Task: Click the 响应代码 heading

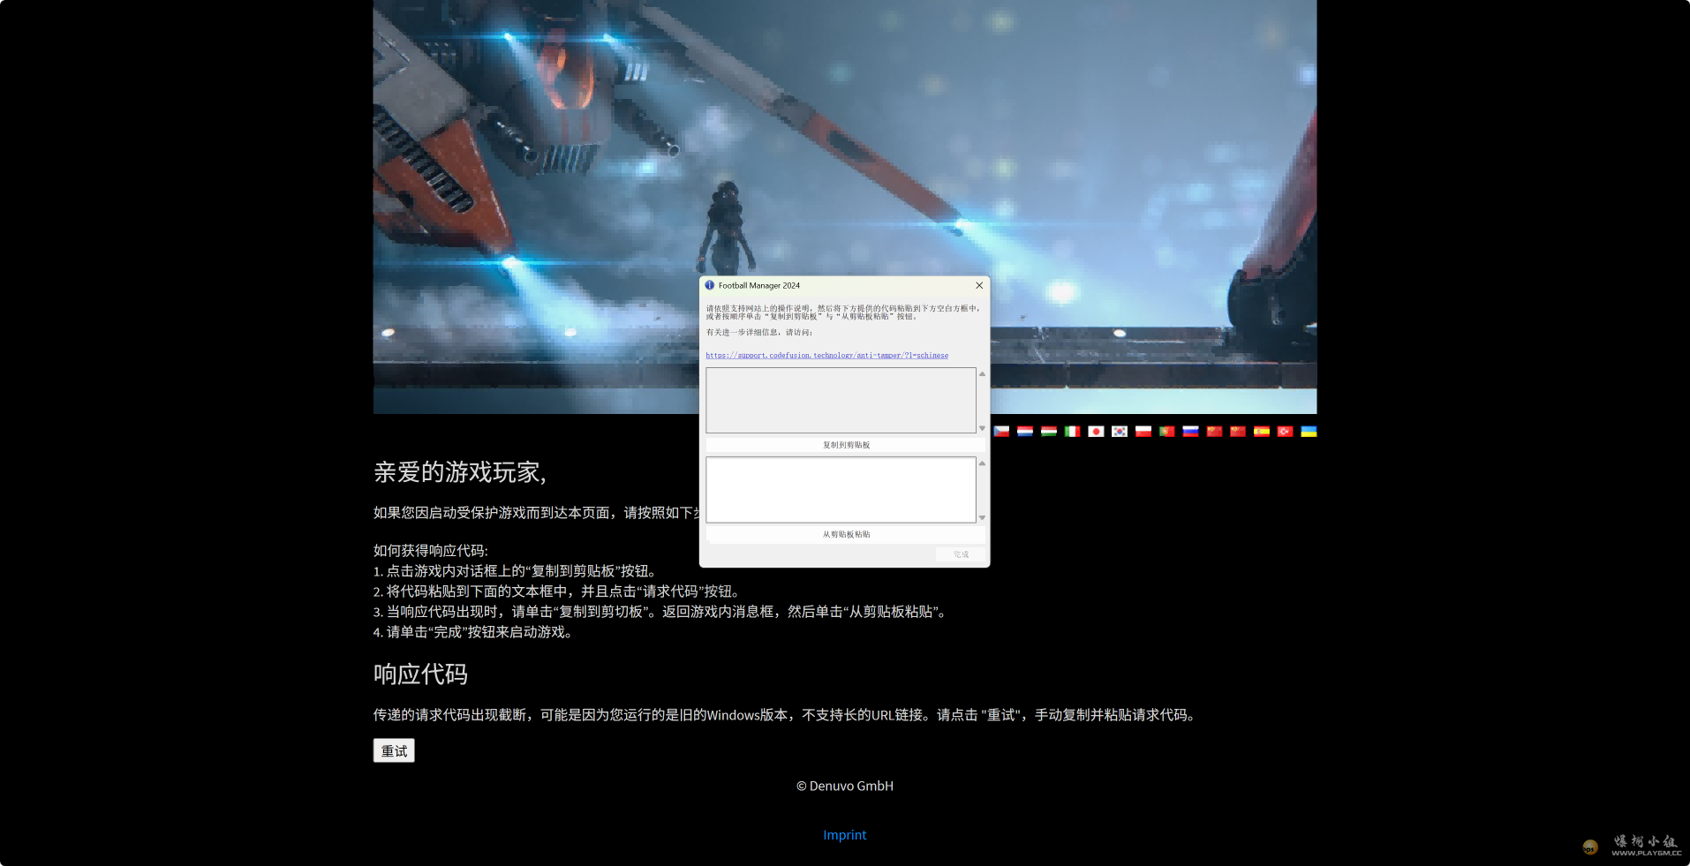Action: (x=420, y=674)
